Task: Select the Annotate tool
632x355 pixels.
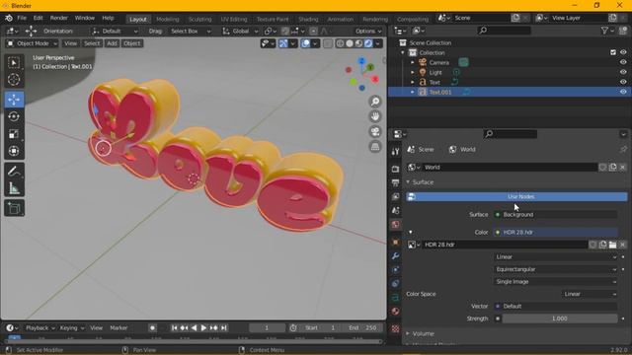Action: coord(14,171)
